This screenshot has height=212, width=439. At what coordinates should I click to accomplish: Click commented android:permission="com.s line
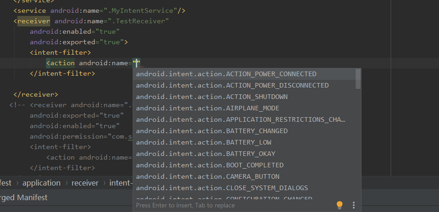point(81,137)
